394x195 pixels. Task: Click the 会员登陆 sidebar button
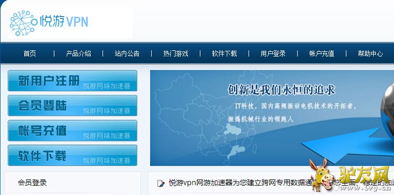[x=72, y=105]
